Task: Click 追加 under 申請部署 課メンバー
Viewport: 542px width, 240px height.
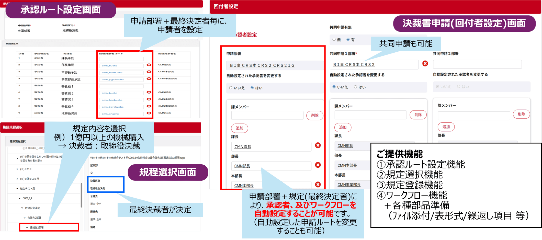Action: (239, 128)
